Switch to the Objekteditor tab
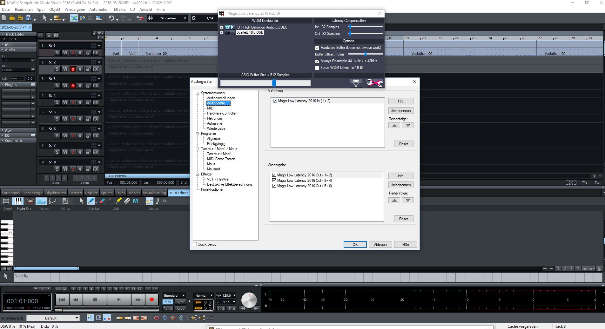Viewport: 605px width, 329px height. [56, 193]
